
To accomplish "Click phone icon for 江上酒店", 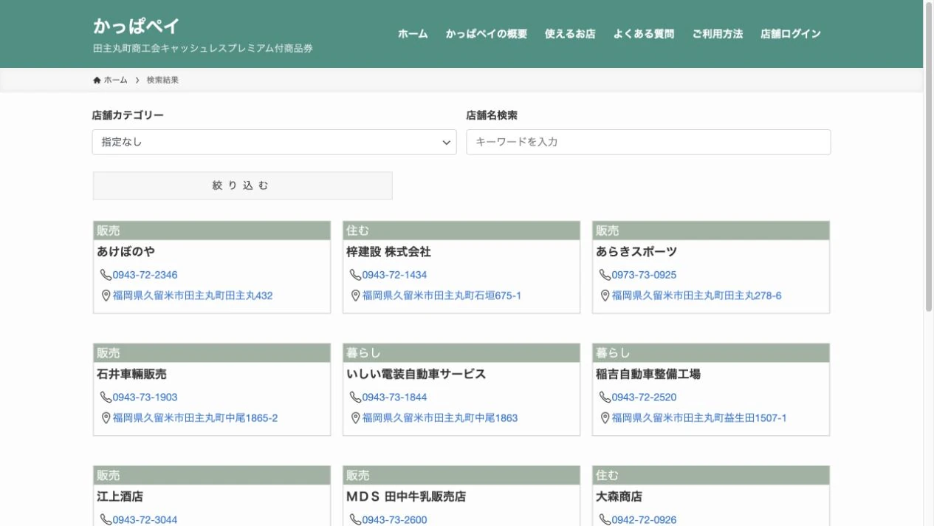I will click(x=106, y=519).
